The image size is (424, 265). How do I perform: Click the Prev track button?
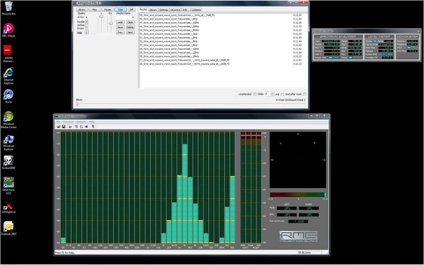pos(120,32)
